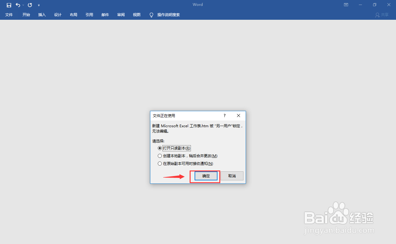
Task: Click the Undo arrow icon
Action: (18, 5)
